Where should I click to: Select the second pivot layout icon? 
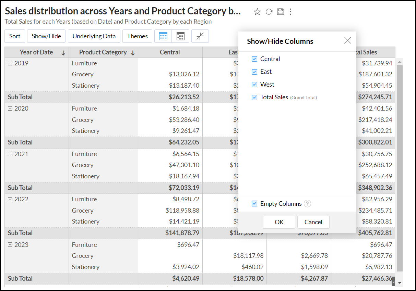[180, 36]
